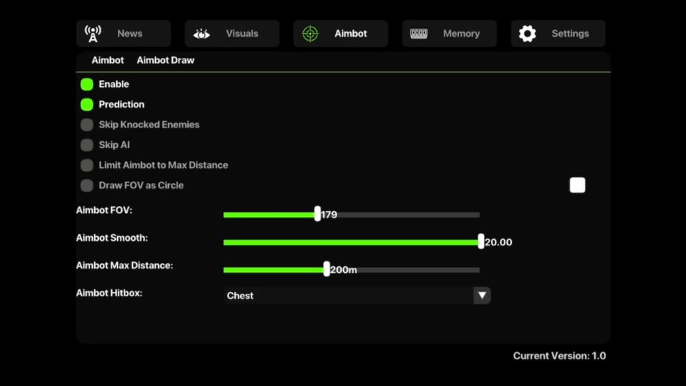Open the white FOV color swatch
This screenshot has width=686, height=386.
coord(577,185)
